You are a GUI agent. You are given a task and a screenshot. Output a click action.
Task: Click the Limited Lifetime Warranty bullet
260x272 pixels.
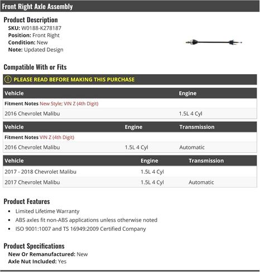click(x=47, y=211)
